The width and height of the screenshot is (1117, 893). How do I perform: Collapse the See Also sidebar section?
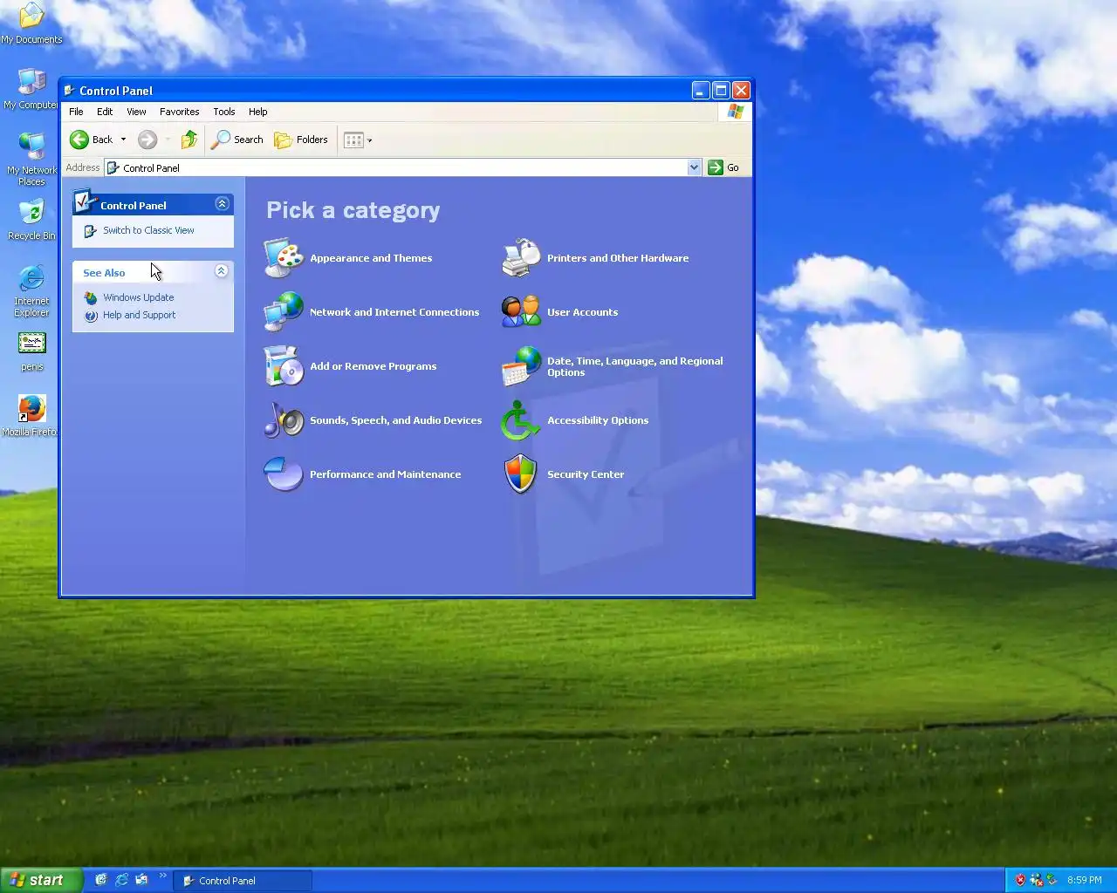[x=222, y=271]
